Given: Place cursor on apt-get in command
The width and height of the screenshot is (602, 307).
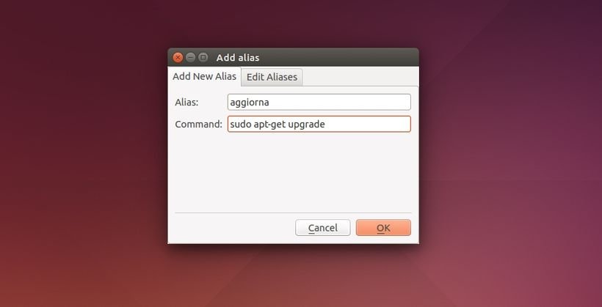Looking at the screenshot, I should 269,125.
